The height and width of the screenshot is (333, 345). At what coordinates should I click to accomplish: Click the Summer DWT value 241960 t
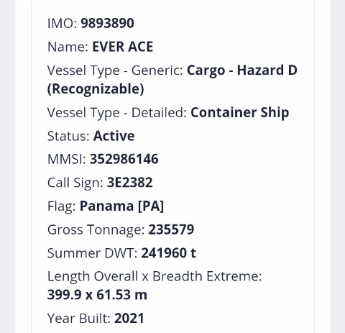169,253
